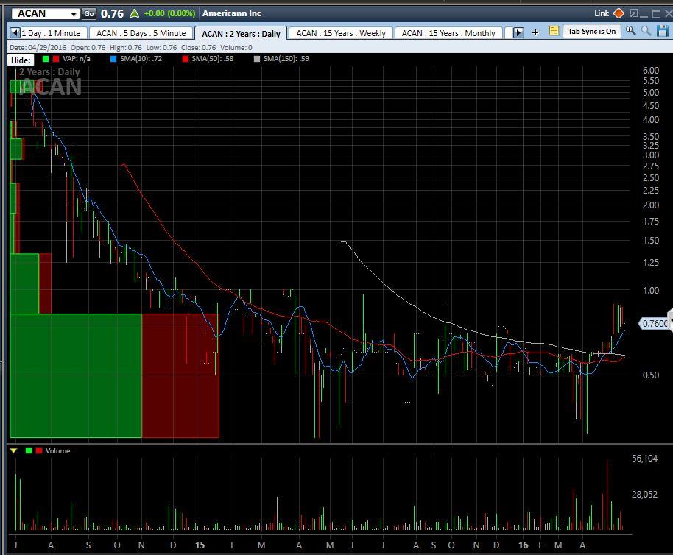This screenshot has height=555, width=673.
Task: Toggle the Tab Sync is On button
Action: [591, 32]
